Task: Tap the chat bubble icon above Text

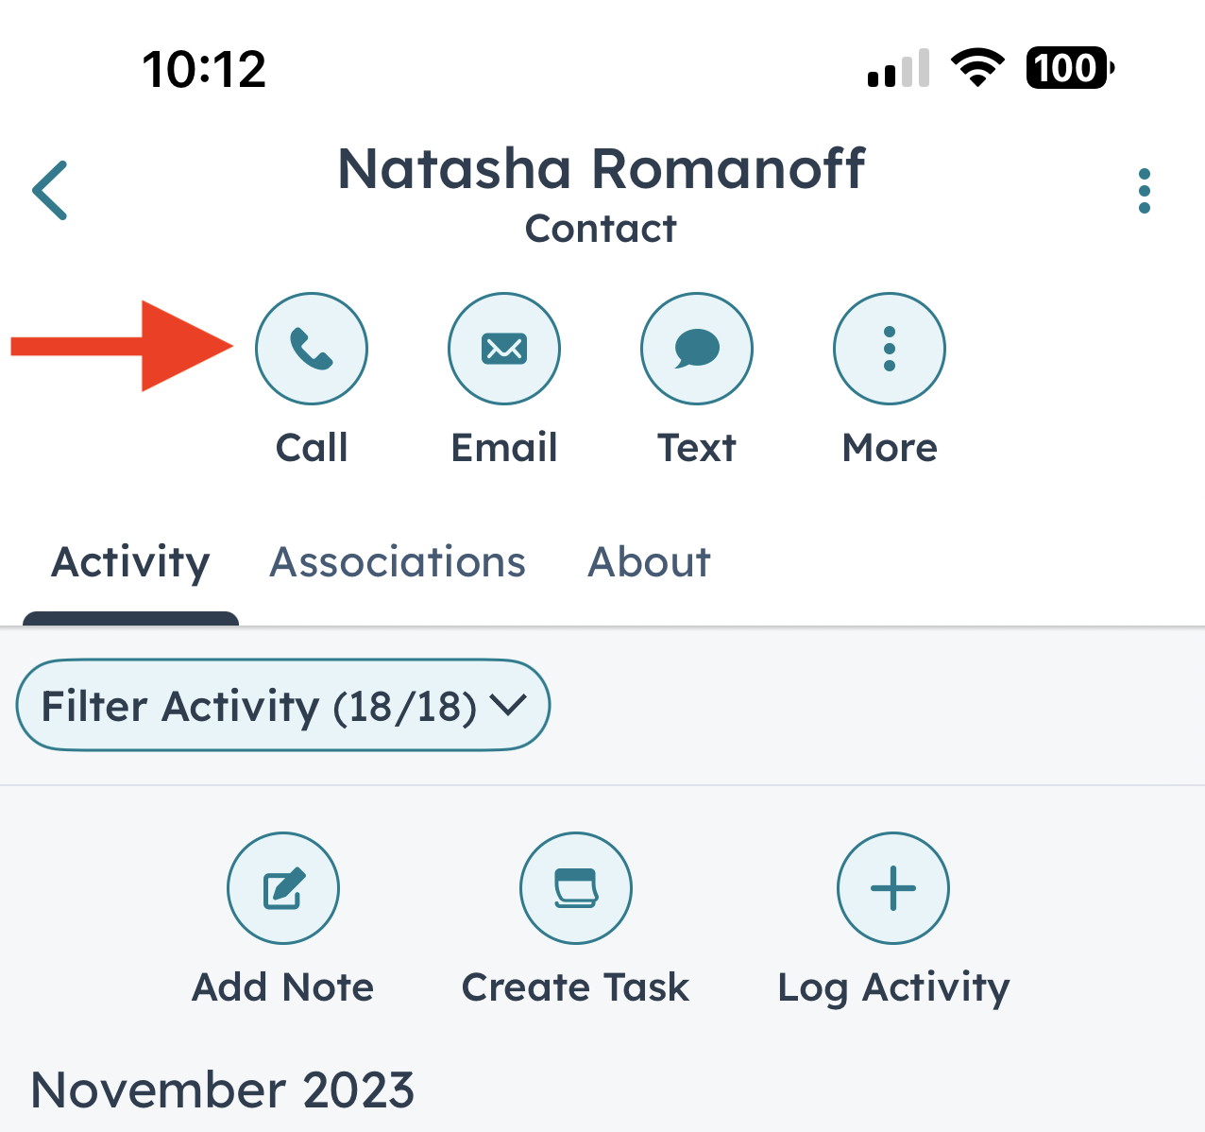Action: point(696,348)
